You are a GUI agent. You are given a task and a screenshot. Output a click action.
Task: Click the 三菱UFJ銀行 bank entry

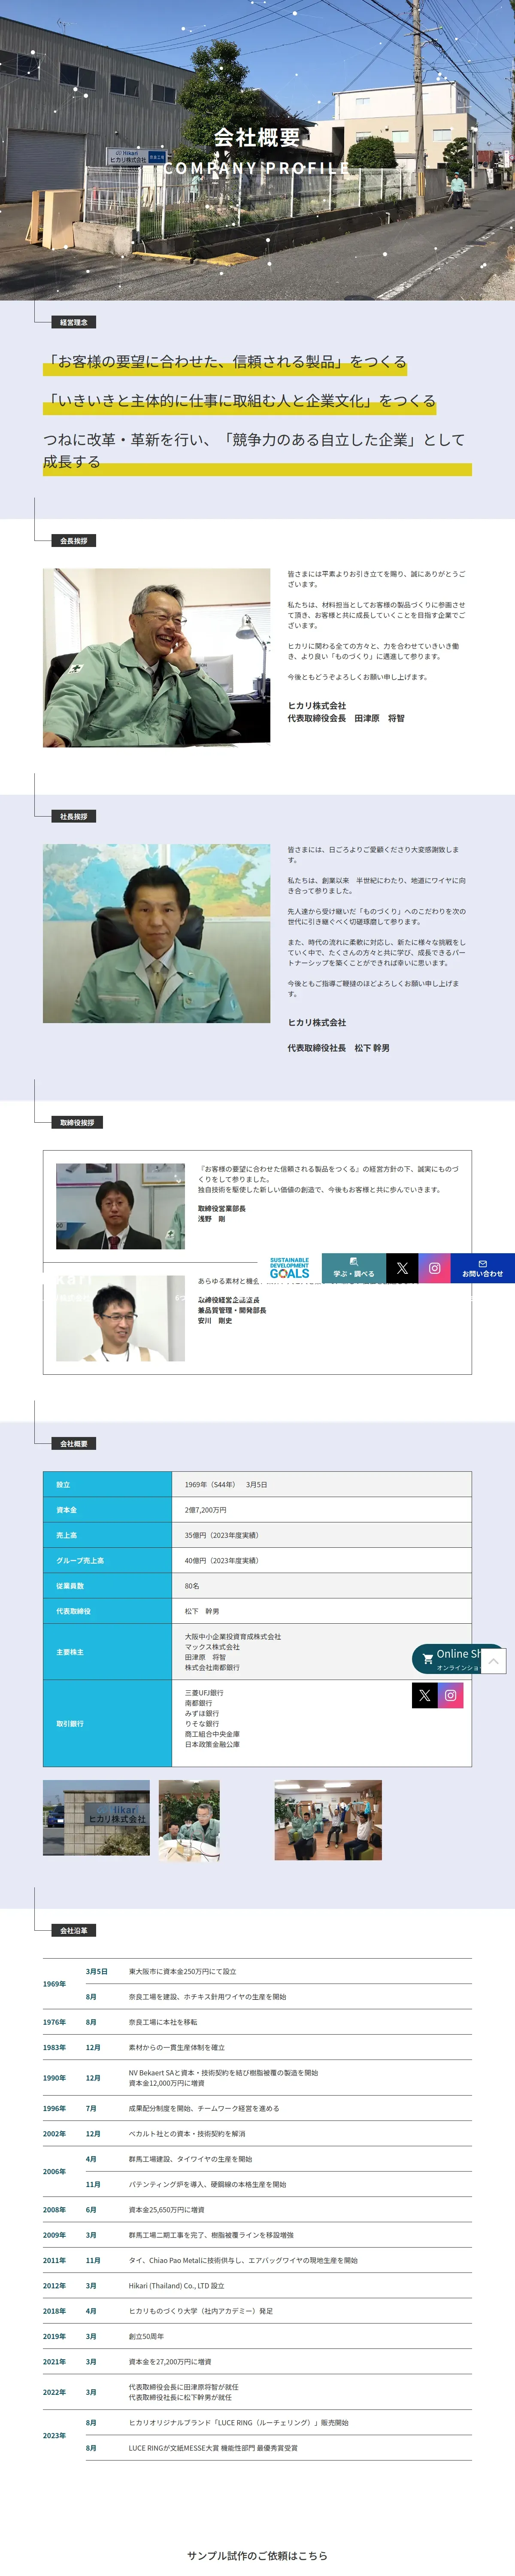[204, 1693]
